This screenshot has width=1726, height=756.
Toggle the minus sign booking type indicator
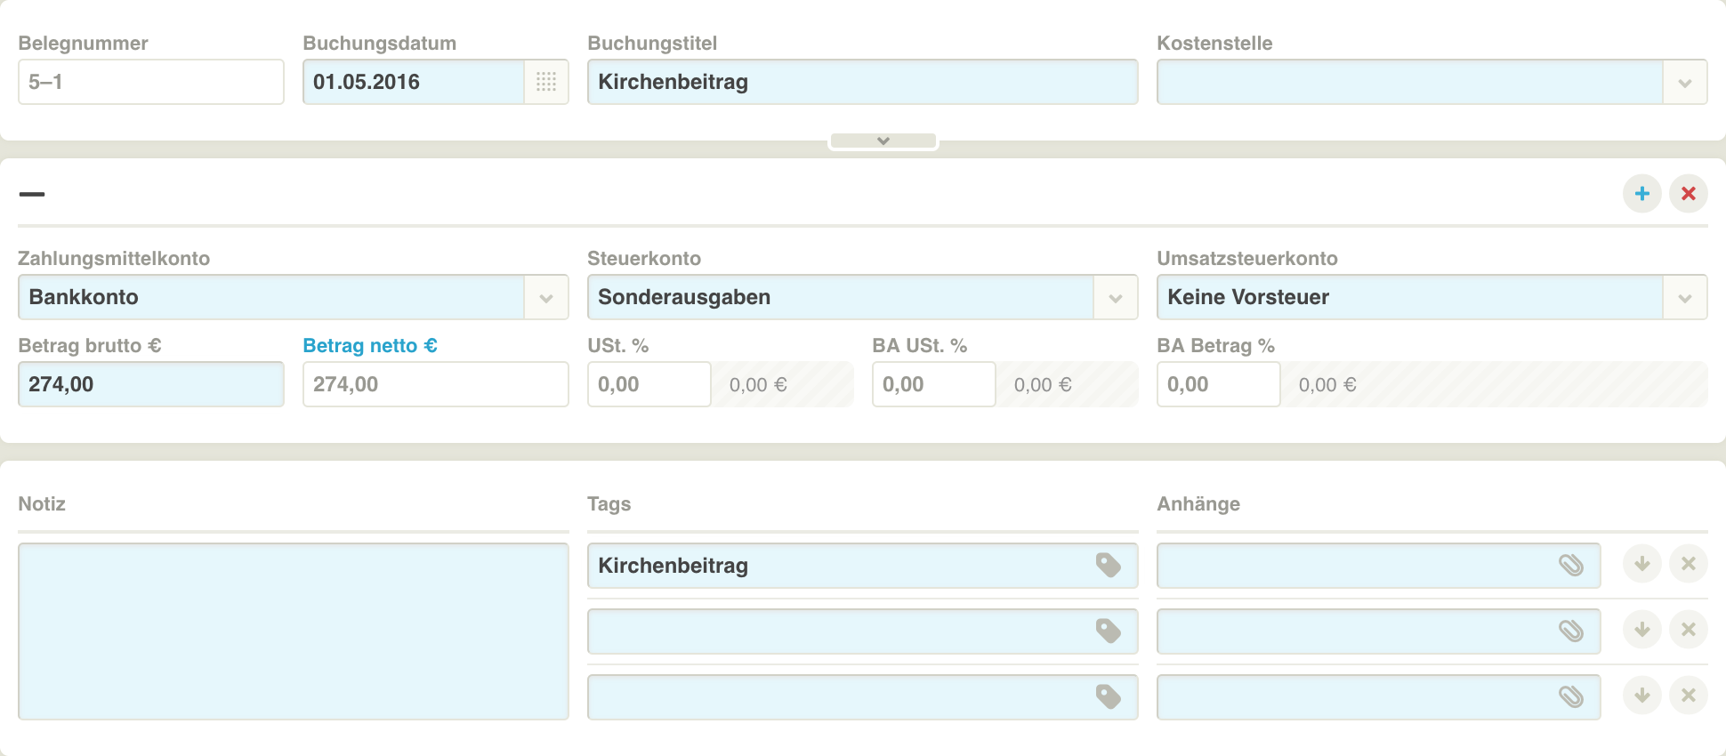tap(32, 194)
